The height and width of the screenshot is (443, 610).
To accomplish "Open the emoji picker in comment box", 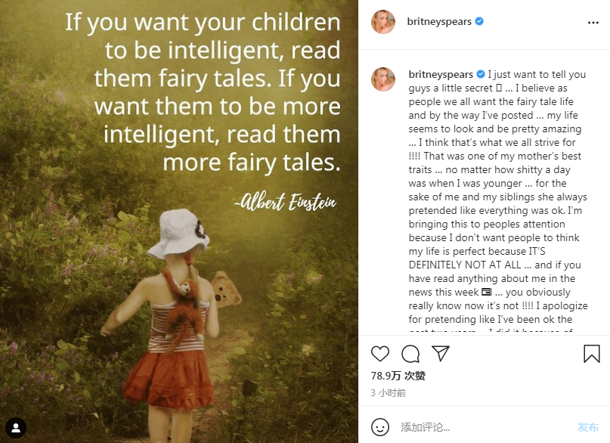I will click(x=381, y=426).
